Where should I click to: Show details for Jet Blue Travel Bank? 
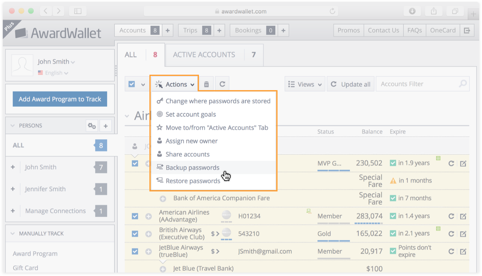(163, 269)
